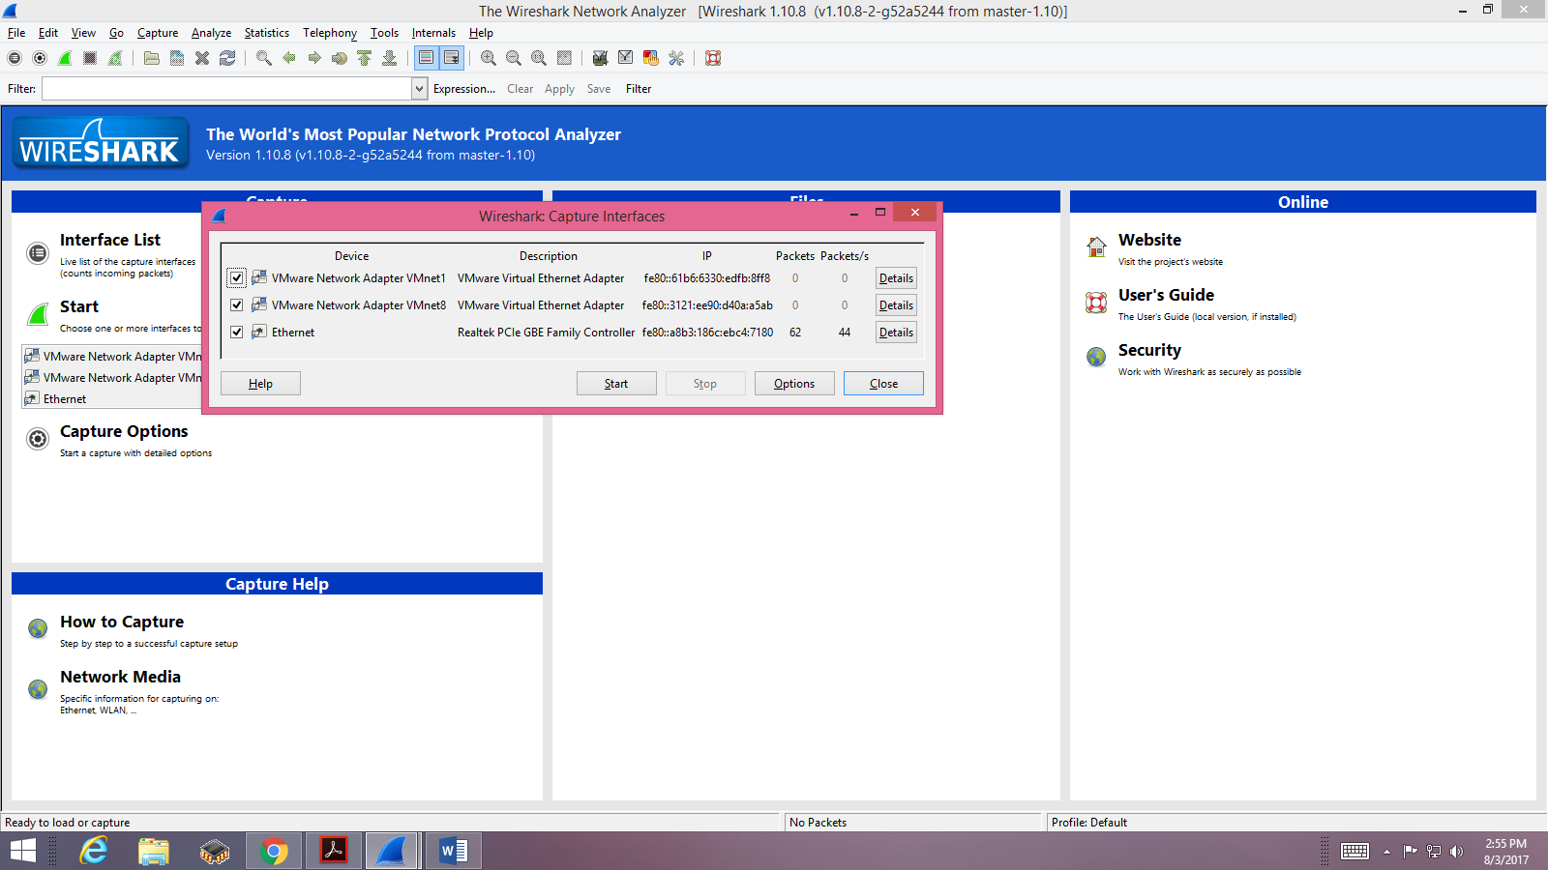Uncheck the VMware Network Adapter VMnet1 checkbox
This screenshot has height=870, width=1548.
pos(237,278)
